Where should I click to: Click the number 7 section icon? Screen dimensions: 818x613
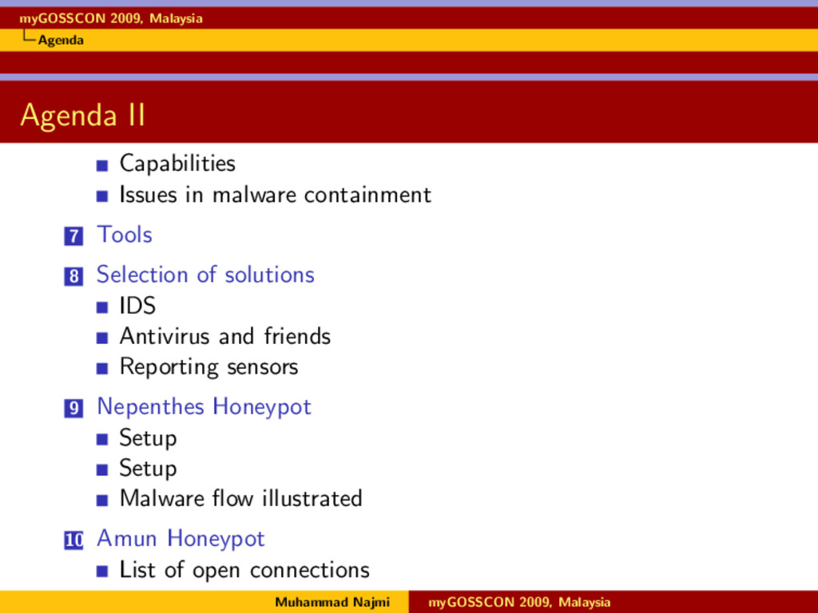pyautogui.click(x=73, y=236)
